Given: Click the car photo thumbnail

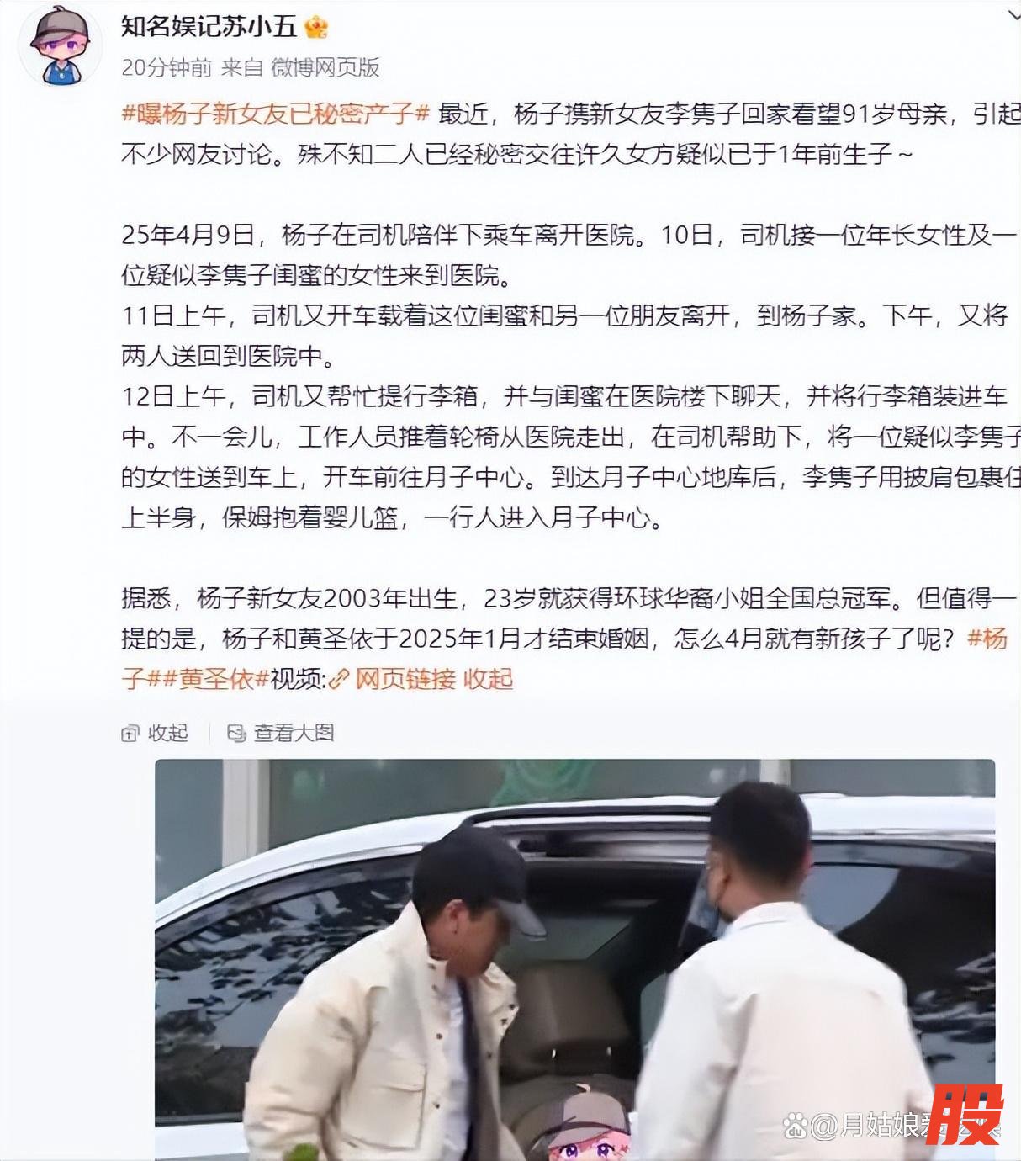Looking at the screenshot, I should tap(574, 959).
